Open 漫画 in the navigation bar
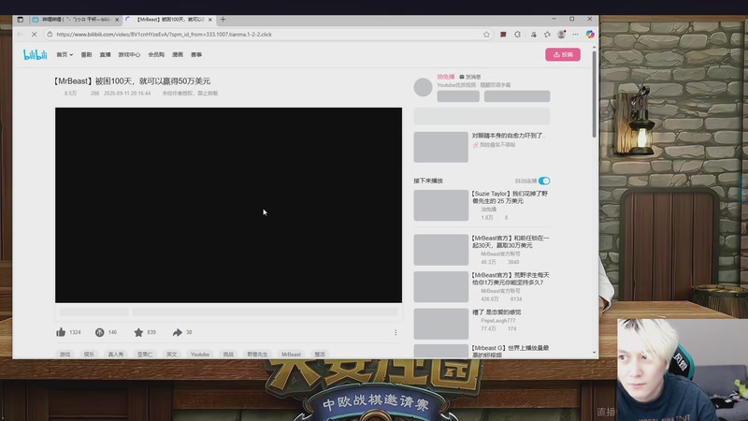The width and height of the screenshot is (748, 421). click(178, 55)
